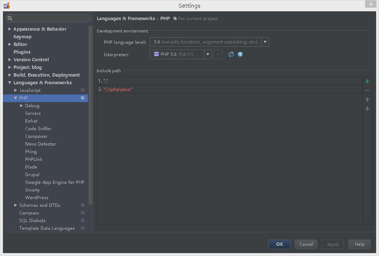Move the include path entry up

[x=367, y=100]
